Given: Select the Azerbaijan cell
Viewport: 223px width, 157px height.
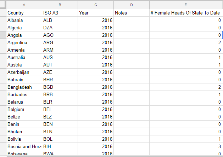Looking at the screenshot, I should coord(24,72).
